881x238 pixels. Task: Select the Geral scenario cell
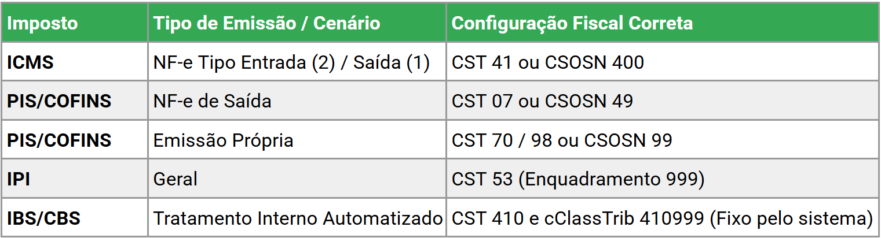click(175, 178)
